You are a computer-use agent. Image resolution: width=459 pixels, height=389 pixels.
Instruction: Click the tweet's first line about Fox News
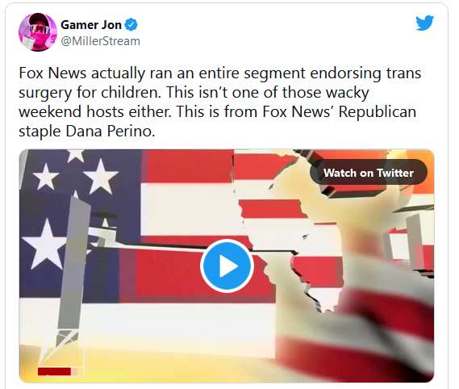coord(220,73)
